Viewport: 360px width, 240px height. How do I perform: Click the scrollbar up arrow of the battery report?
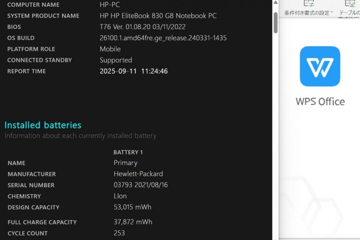click(275, 3)
